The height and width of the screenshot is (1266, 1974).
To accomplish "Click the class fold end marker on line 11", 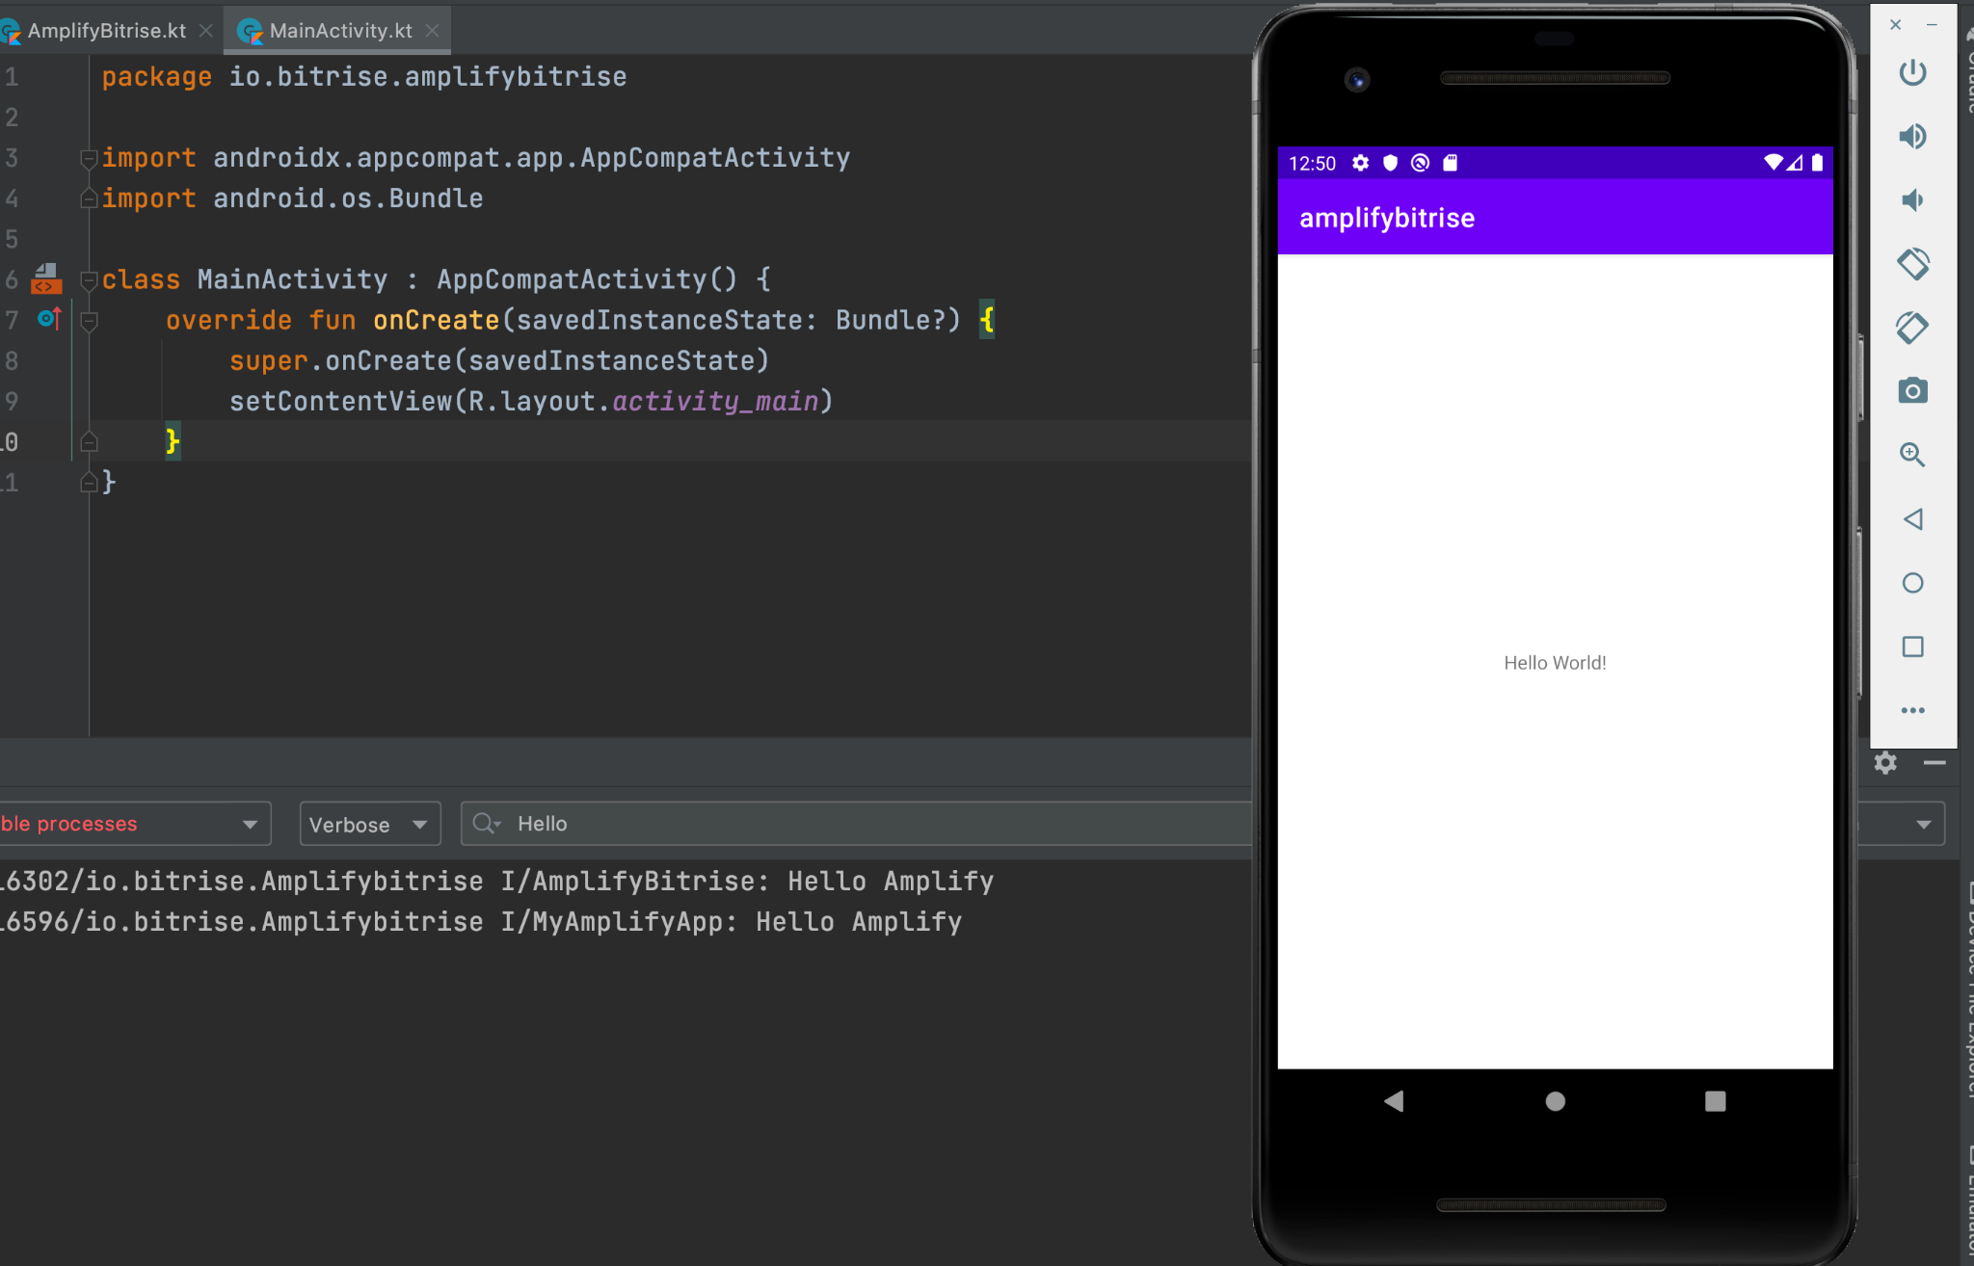I will 89,483.
